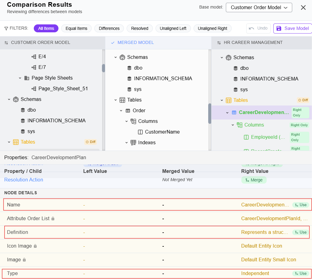This screenshot has height=279, width=312.
Task: Click the filter funnel icon
Action: 6,28
